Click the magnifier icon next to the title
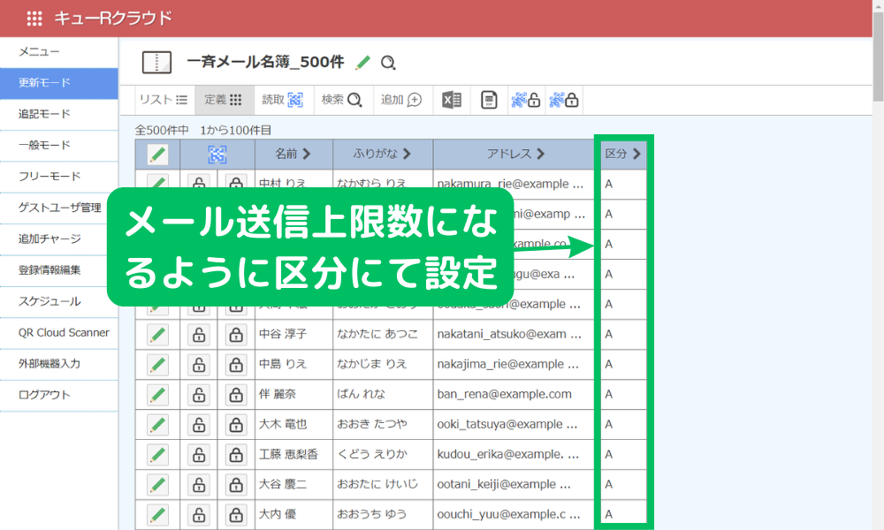The image size is (884, 530). [x=388, y=63]
